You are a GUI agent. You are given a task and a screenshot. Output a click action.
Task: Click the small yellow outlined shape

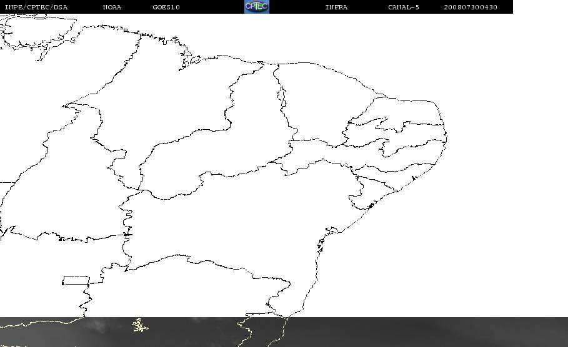click(139, 325)
